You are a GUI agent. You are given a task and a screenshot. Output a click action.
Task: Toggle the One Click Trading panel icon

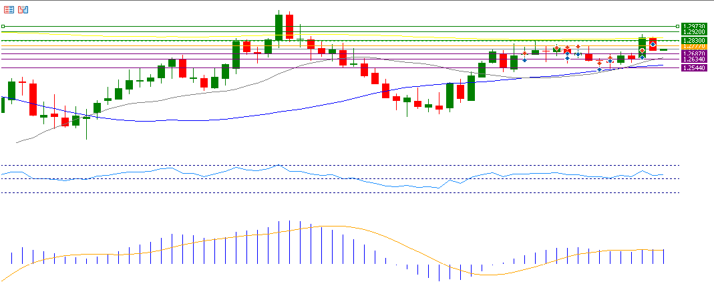(x=10, y=10)
